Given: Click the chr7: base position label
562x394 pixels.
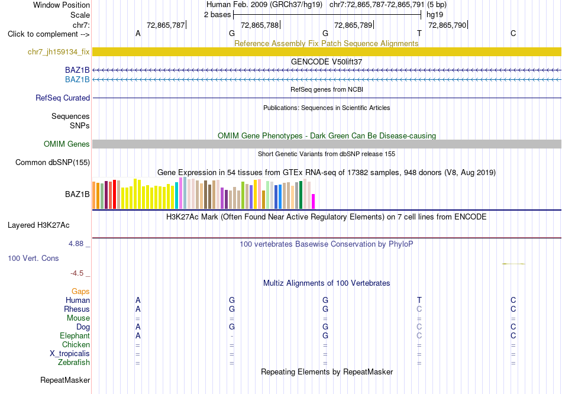Looking at the screenshot, I should click(82, 25).
